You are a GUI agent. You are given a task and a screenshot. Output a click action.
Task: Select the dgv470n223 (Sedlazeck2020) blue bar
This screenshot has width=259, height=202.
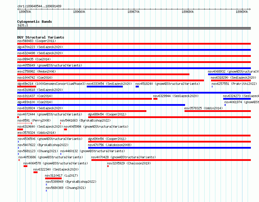click(x=134, y=50)
